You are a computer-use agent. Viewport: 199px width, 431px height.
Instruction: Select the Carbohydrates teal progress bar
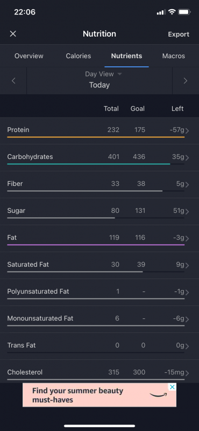pyautogui.click(x=88, y=164)
